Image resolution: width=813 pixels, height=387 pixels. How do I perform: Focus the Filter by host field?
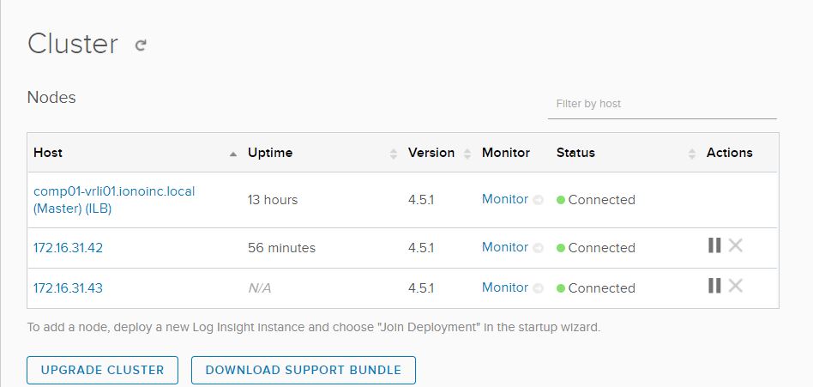click(x=661, y=104)
